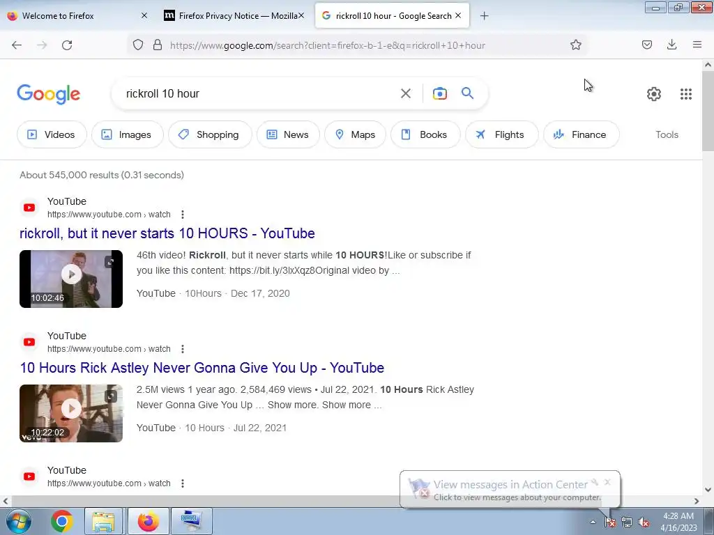Open the taskbar clock showing 4:28 AM
Screen dimensions: 714x535
pos(678,522)
